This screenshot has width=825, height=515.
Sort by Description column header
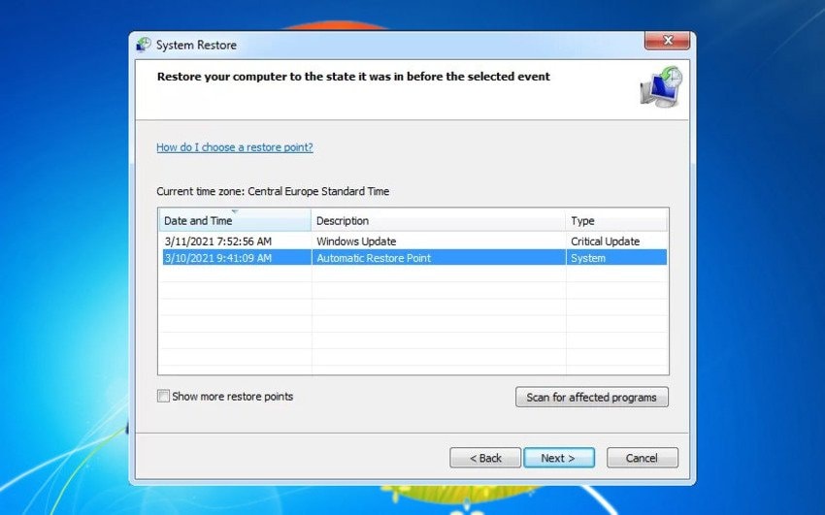coord(439,221)
